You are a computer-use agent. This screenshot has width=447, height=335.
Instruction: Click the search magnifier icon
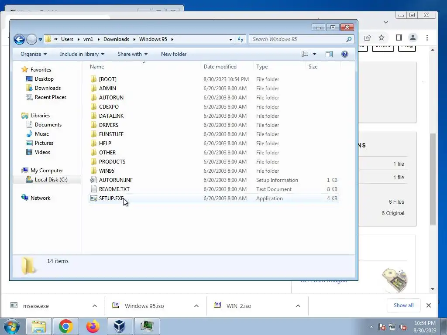click(x=349, y=39)
